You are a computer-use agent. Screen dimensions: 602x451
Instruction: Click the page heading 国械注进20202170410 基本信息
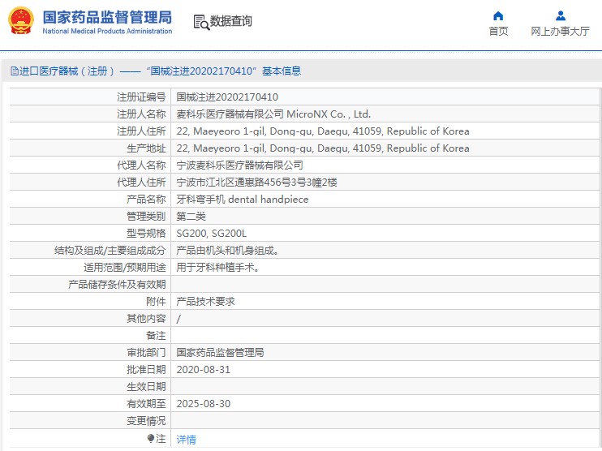pyautogui.click(x=226, y=71)
